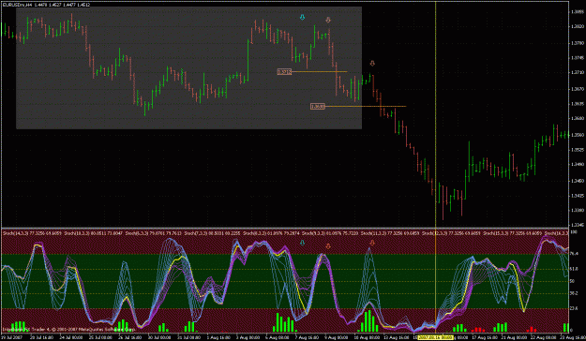Screen dimensions: 586x341
Task: Click the 1.3670 value on price scale
Action: pos(578,89)
